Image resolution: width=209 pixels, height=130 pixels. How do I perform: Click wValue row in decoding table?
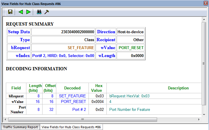tap(104, 101)
